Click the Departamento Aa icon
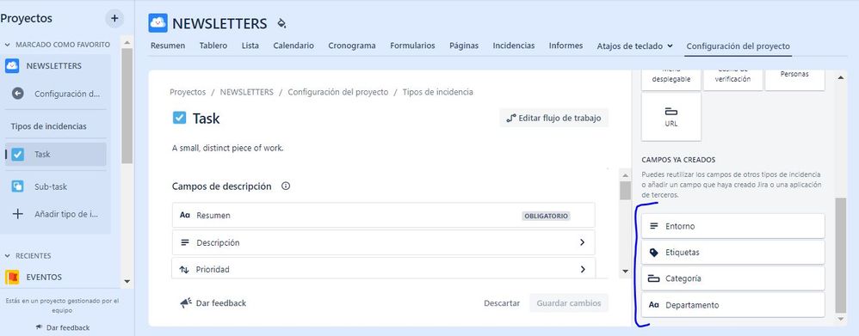 (653, 305)
